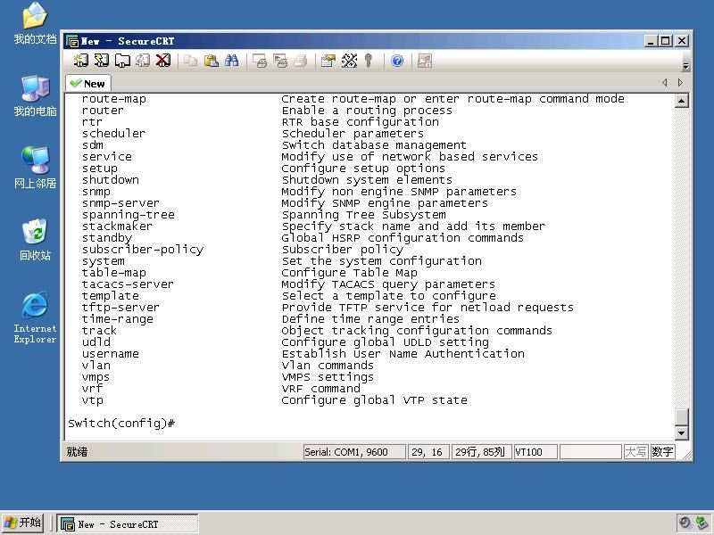714x535 pixels.
Task: Expand the toolbar options arrow
Action: [x=685, y=67]
